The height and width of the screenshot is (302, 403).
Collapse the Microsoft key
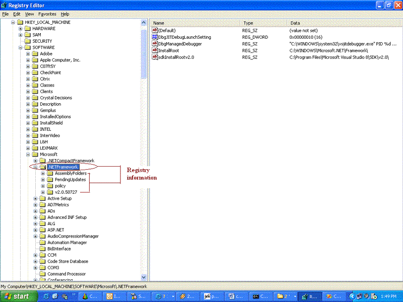tap(28, 155)
